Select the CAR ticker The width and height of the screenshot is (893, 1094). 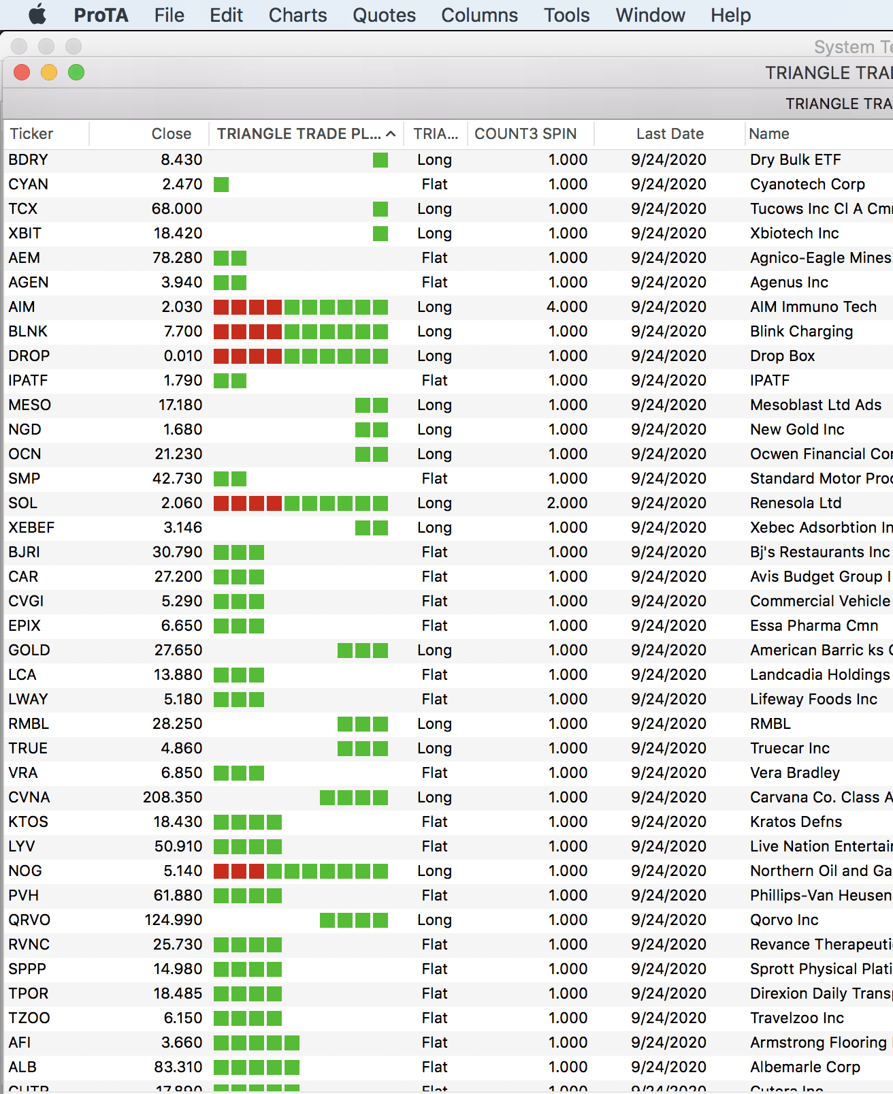pos(23,576)
